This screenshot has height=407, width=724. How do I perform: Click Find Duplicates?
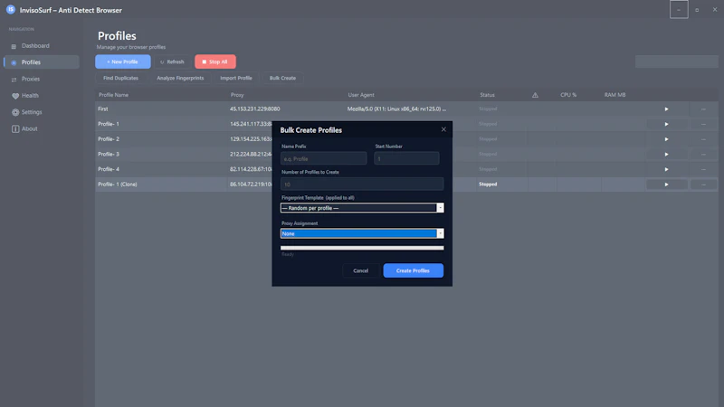[x=120, y=78]
